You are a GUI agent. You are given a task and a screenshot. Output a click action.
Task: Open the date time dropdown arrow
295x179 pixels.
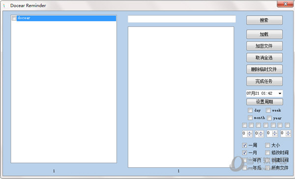click(x=280, y=94)
